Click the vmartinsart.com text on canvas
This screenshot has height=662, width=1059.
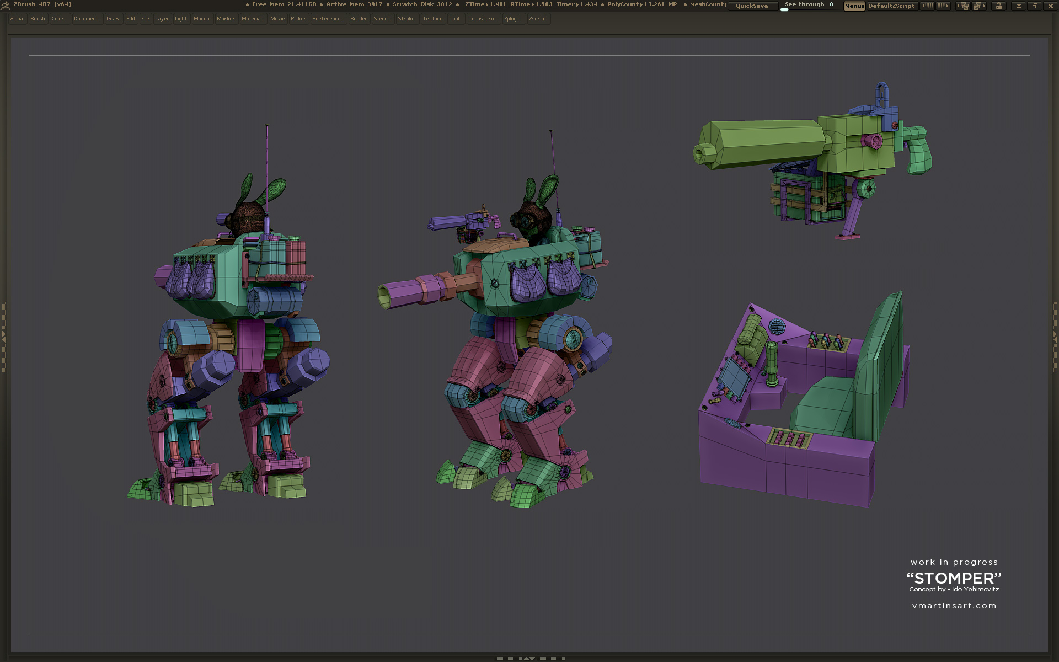tap(954, 606)
